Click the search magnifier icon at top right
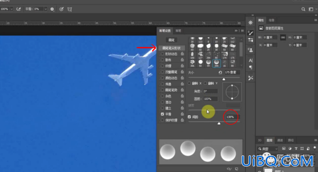This screenshot has height=172, width=318. [x=303, y=9]
